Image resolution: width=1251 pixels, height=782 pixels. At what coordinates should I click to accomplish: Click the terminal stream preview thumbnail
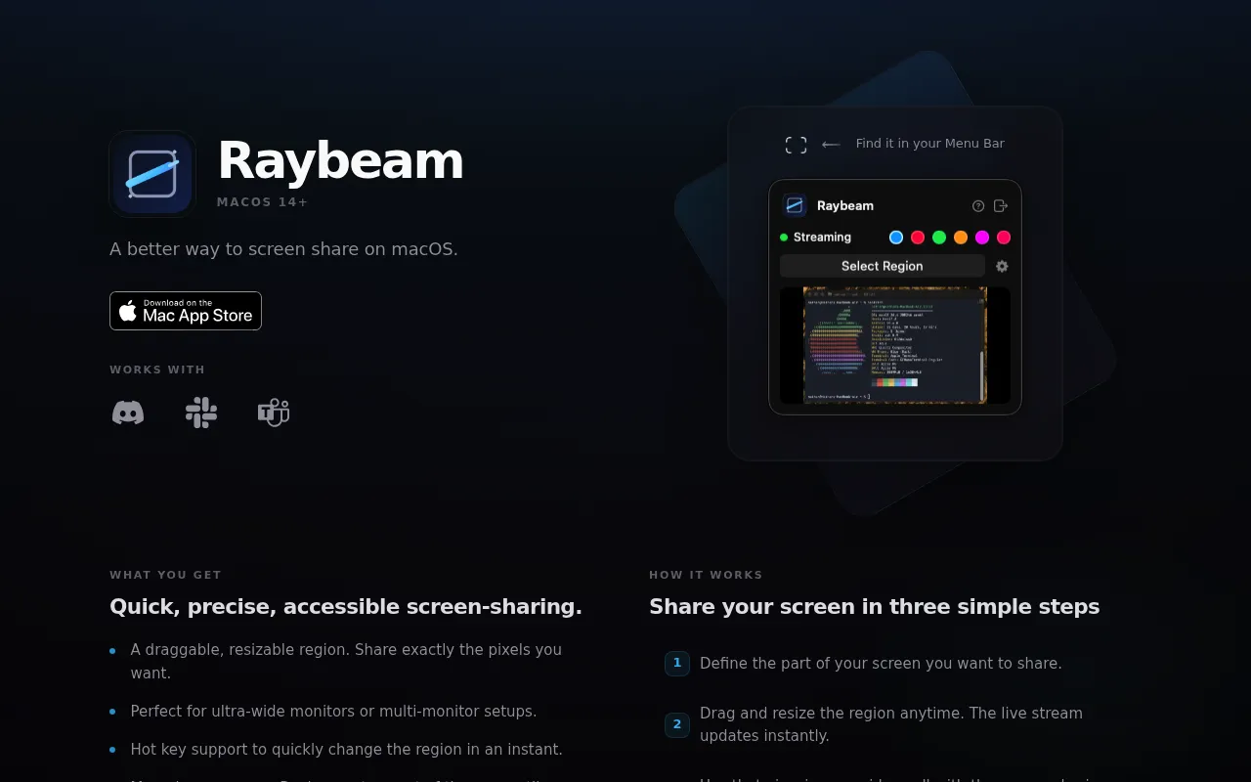pos(895,345)
